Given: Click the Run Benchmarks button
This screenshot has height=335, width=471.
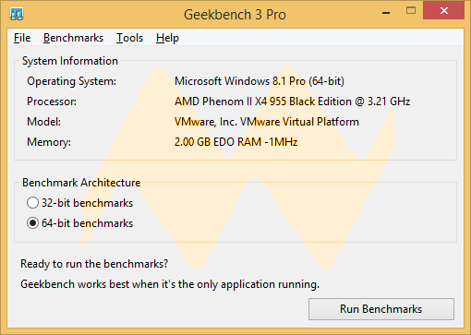Looking at the screenshot, I should (x=381, y=309).
